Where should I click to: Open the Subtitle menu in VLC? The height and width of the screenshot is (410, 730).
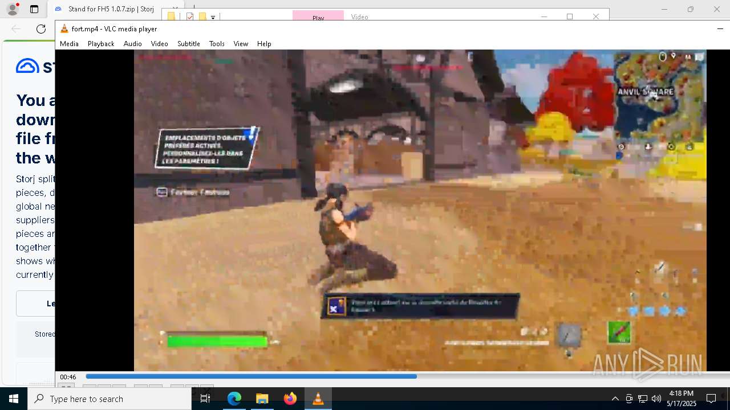point(188,43)
